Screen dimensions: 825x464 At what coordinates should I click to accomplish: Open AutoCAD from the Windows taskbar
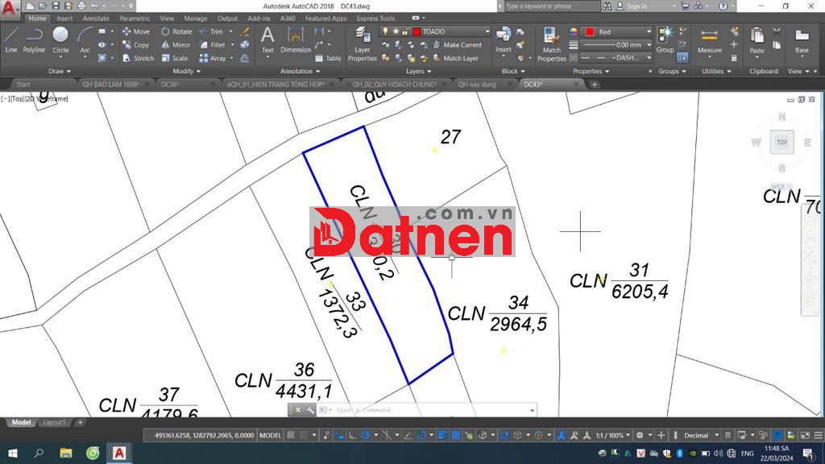coord(119,454)
